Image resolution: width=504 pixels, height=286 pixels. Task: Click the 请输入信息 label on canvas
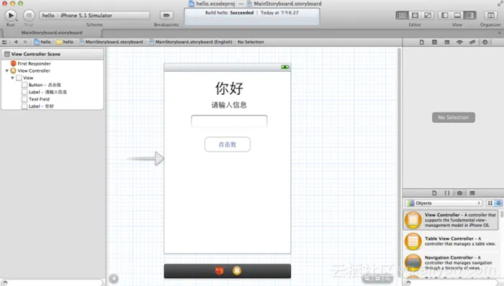(x=229, y=105)
